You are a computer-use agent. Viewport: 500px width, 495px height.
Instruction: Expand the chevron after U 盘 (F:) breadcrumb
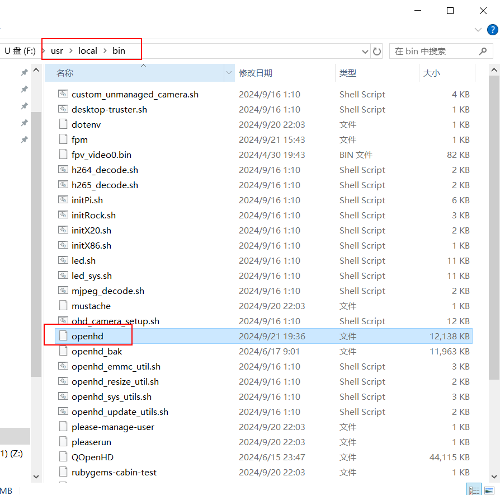(x=44, y=51)
